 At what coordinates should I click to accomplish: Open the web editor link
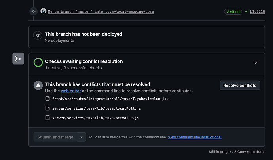point(71,91)
